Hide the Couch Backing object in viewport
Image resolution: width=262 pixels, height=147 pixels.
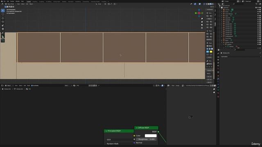258,14
